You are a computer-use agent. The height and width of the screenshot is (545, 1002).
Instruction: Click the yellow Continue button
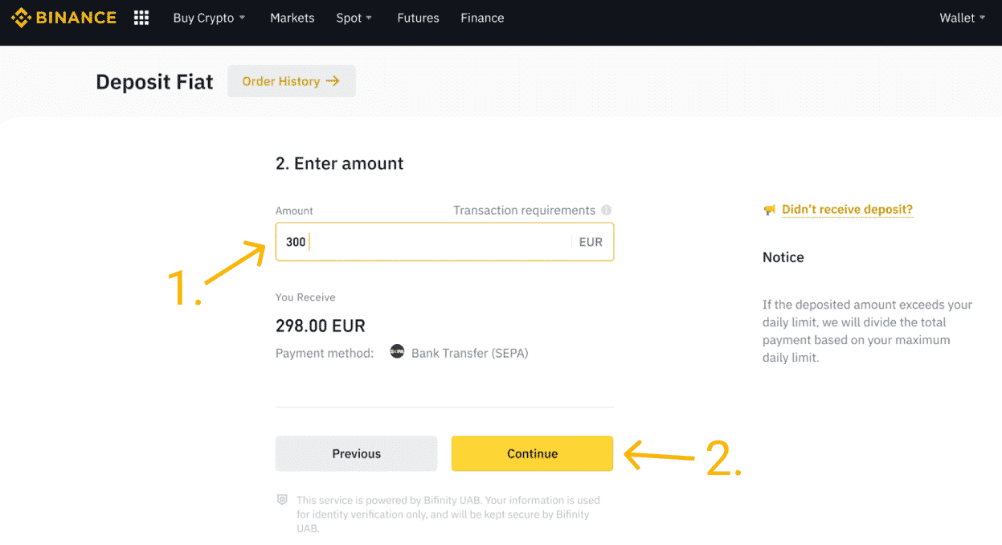coord(532,453)
